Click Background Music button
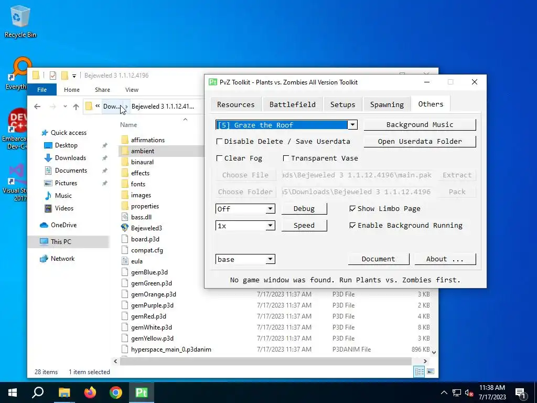Image resolution: width=537 pixels, height=403 pixels. click(420, 125)
